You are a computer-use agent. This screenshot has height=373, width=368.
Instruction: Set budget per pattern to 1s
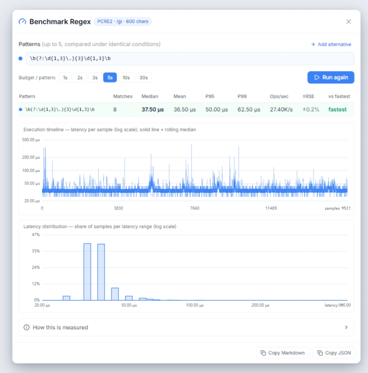click(x=65, y=78)
